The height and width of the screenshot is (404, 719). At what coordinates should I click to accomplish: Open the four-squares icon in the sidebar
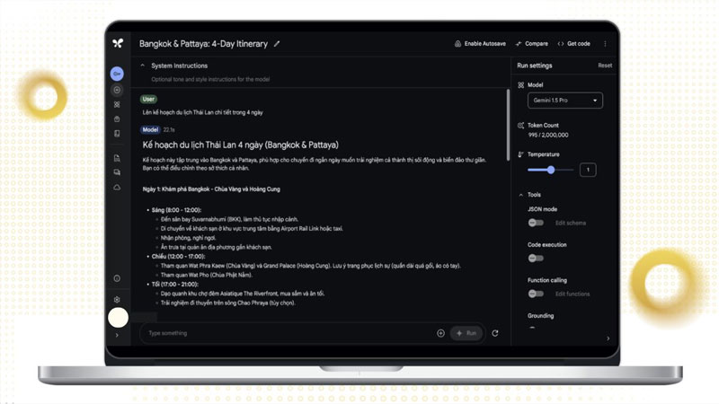[117, 104]
